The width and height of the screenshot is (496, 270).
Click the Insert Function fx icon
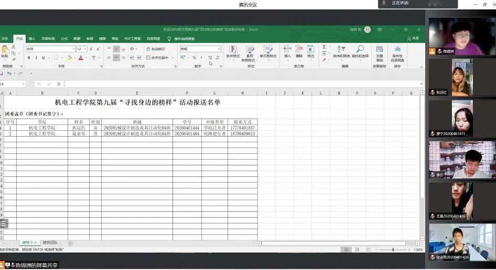tap(58, 84)
